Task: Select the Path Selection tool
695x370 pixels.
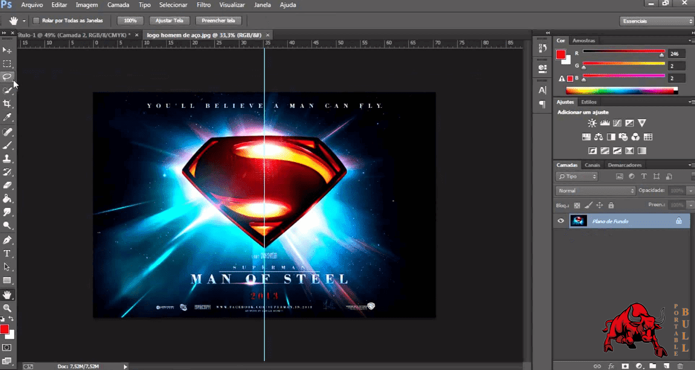Action: pos(7,266)
